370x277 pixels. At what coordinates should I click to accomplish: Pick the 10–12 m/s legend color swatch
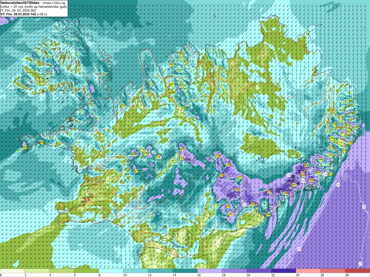[x=136, y=271]
